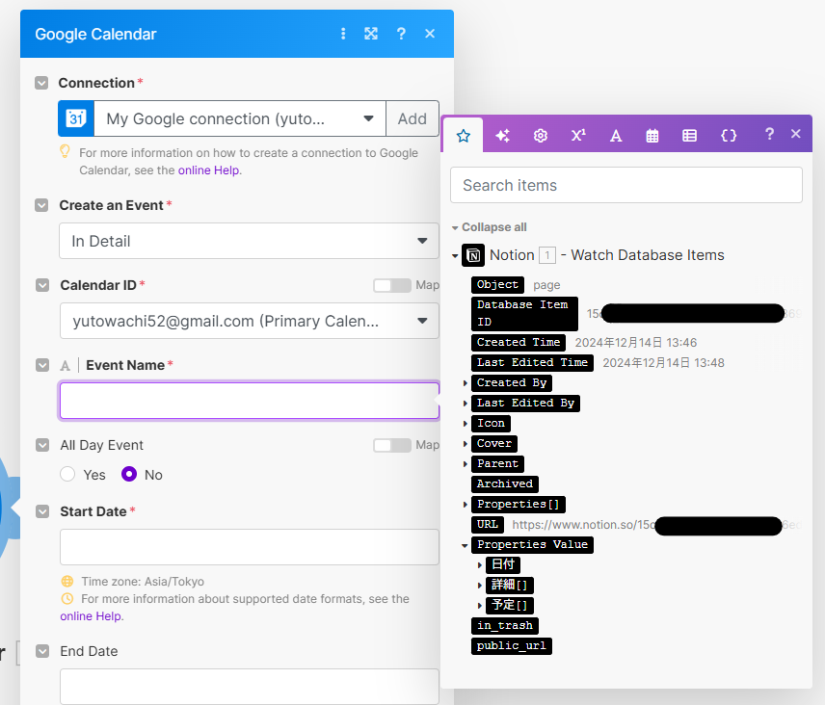The image size is (825, 705).
Task: Expand the Cover item
Action: [466, 444]
